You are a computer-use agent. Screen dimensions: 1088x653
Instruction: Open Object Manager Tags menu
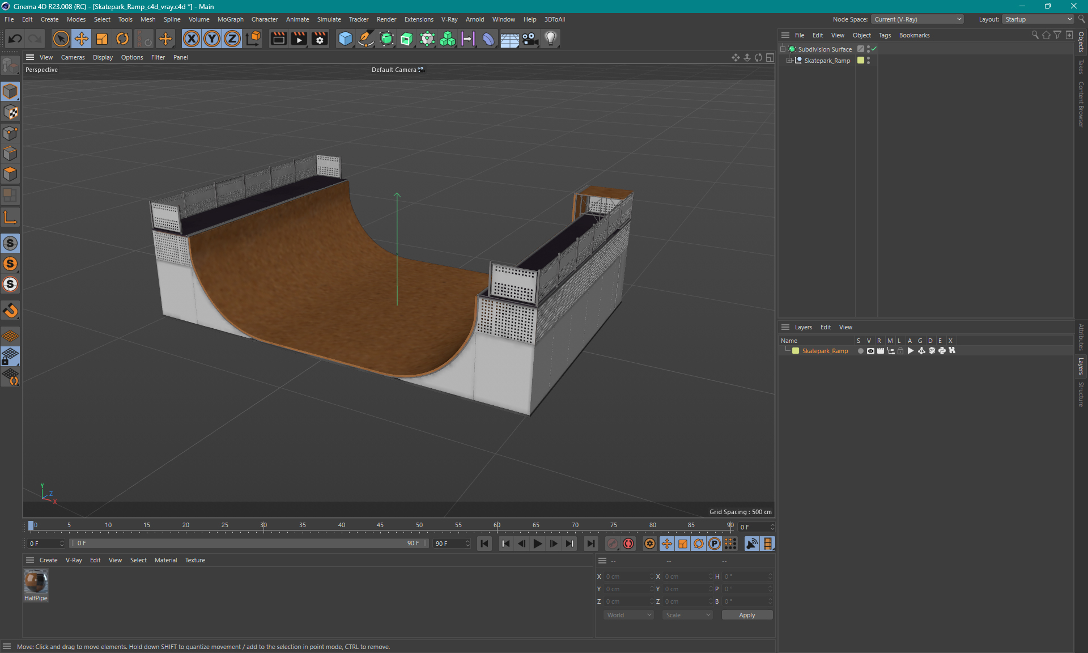coord(885,35)
